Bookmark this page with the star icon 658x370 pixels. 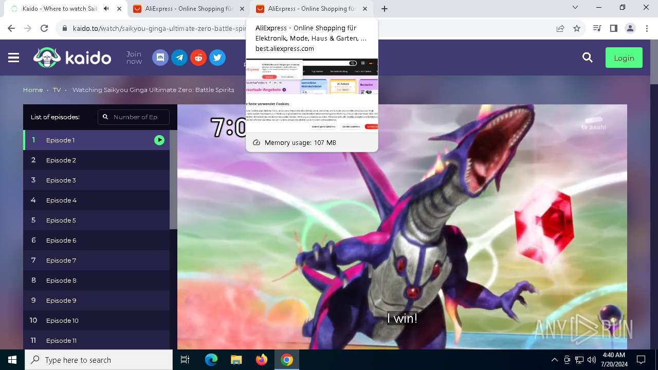(x=577, y=28)
